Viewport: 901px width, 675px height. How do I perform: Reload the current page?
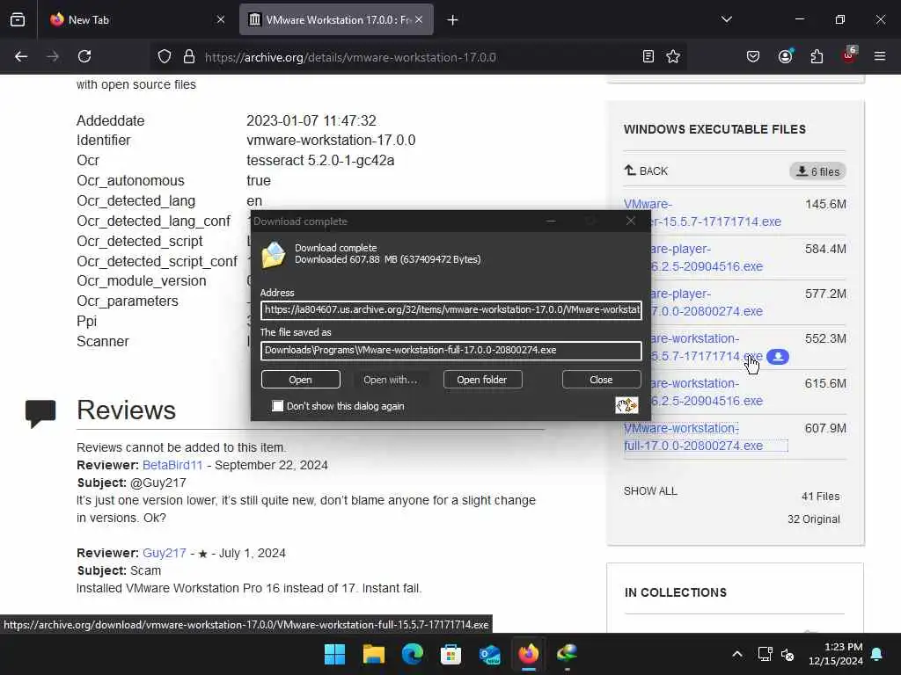[84, 56]
